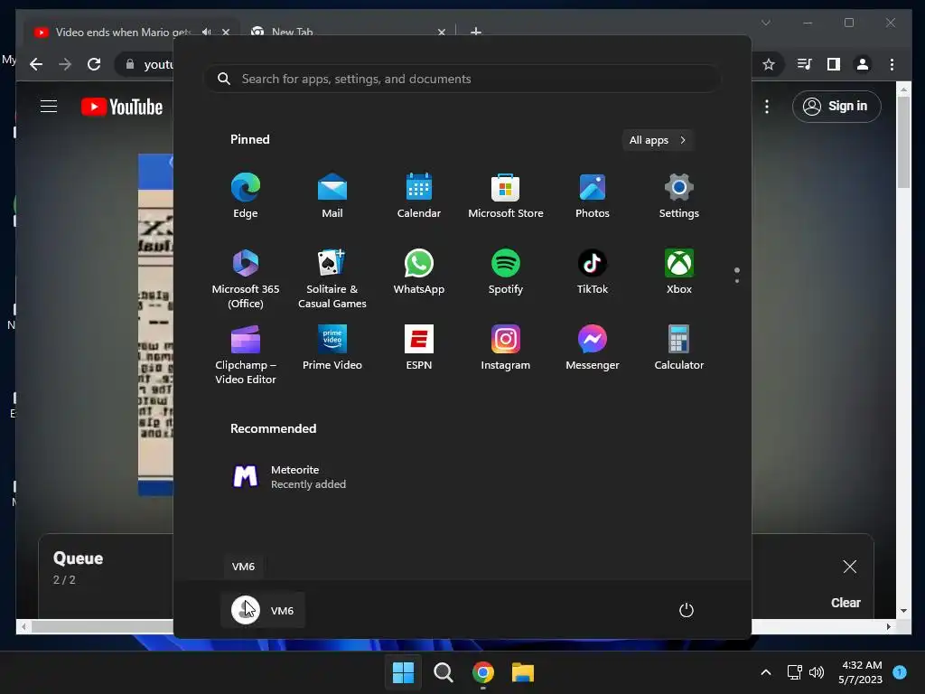
Task: Open the Messenger app
Action: (x=593, y=348)
